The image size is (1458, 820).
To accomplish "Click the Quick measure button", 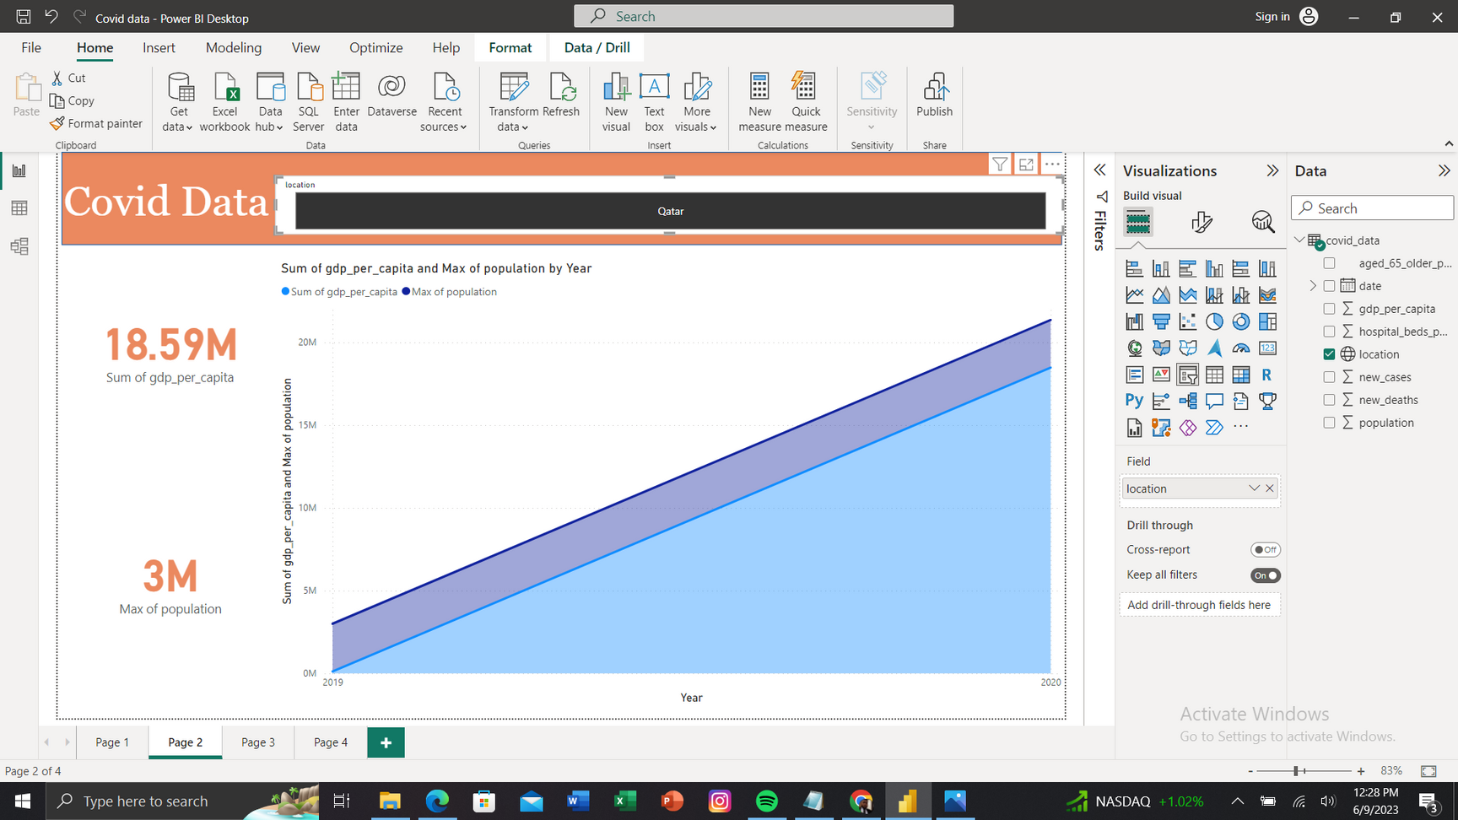I will pos(806,102).
